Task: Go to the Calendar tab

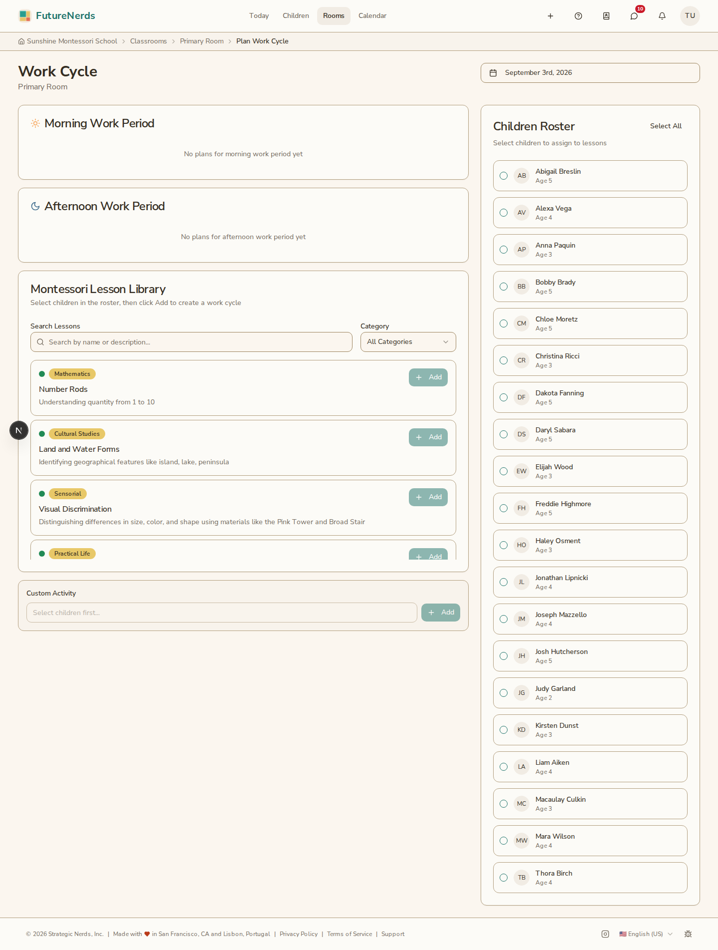Action: [372, 16]
